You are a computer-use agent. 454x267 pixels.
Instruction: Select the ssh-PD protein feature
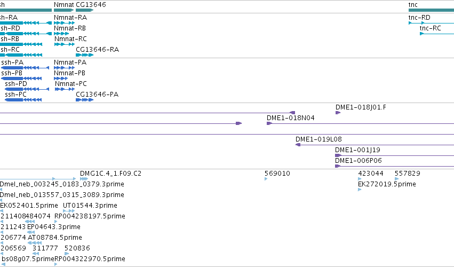[x=27, y=89]
